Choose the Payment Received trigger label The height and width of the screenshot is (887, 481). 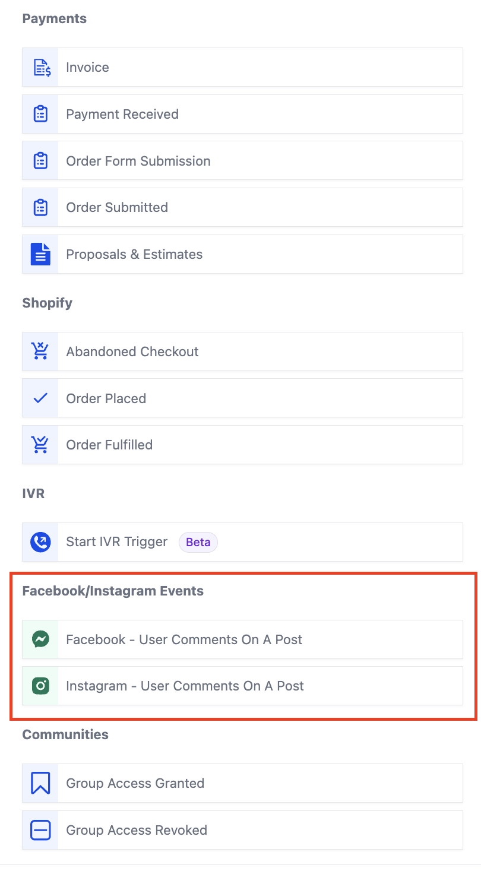pos(122,114)
